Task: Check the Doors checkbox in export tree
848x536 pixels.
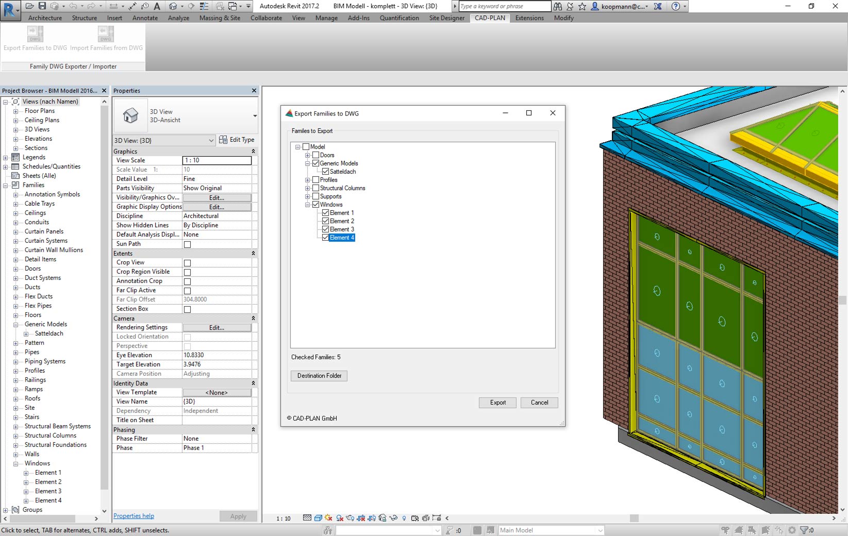Action: pos(316,155)
